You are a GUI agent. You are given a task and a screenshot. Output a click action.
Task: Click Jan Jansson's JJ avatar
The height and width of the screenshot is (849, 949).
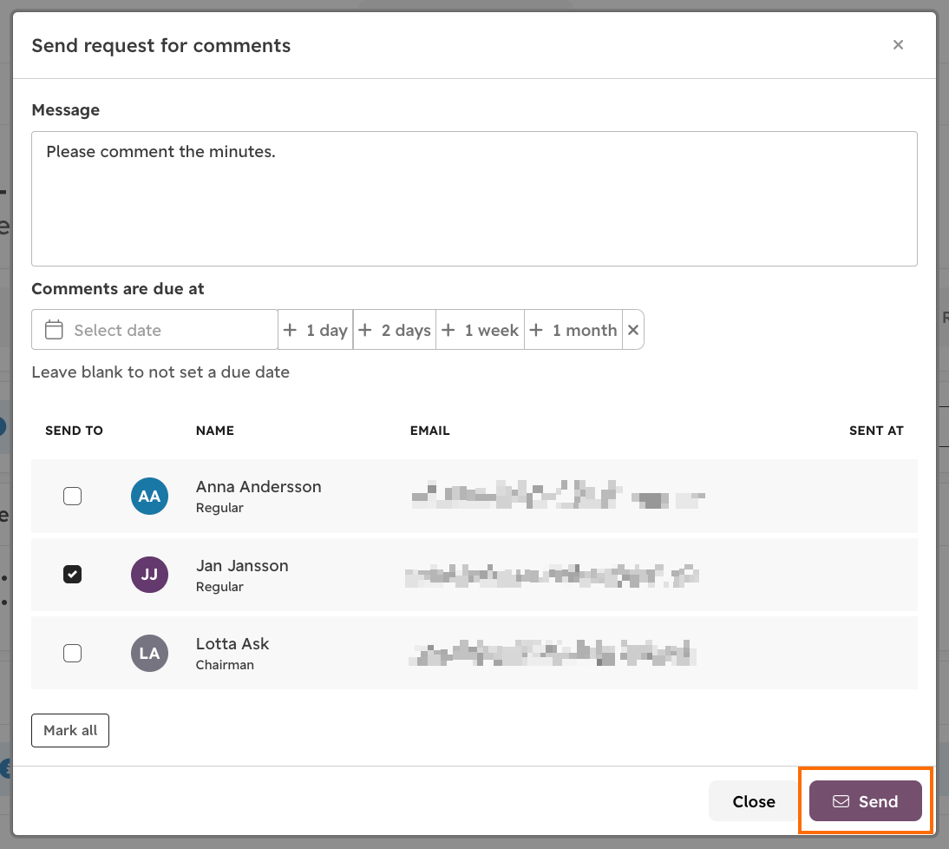click(x=149, y=574)
